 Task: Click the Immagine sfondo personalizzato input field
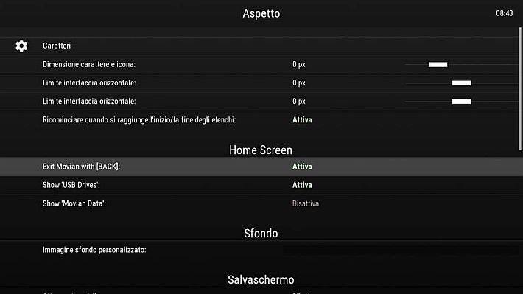[400, 251]
